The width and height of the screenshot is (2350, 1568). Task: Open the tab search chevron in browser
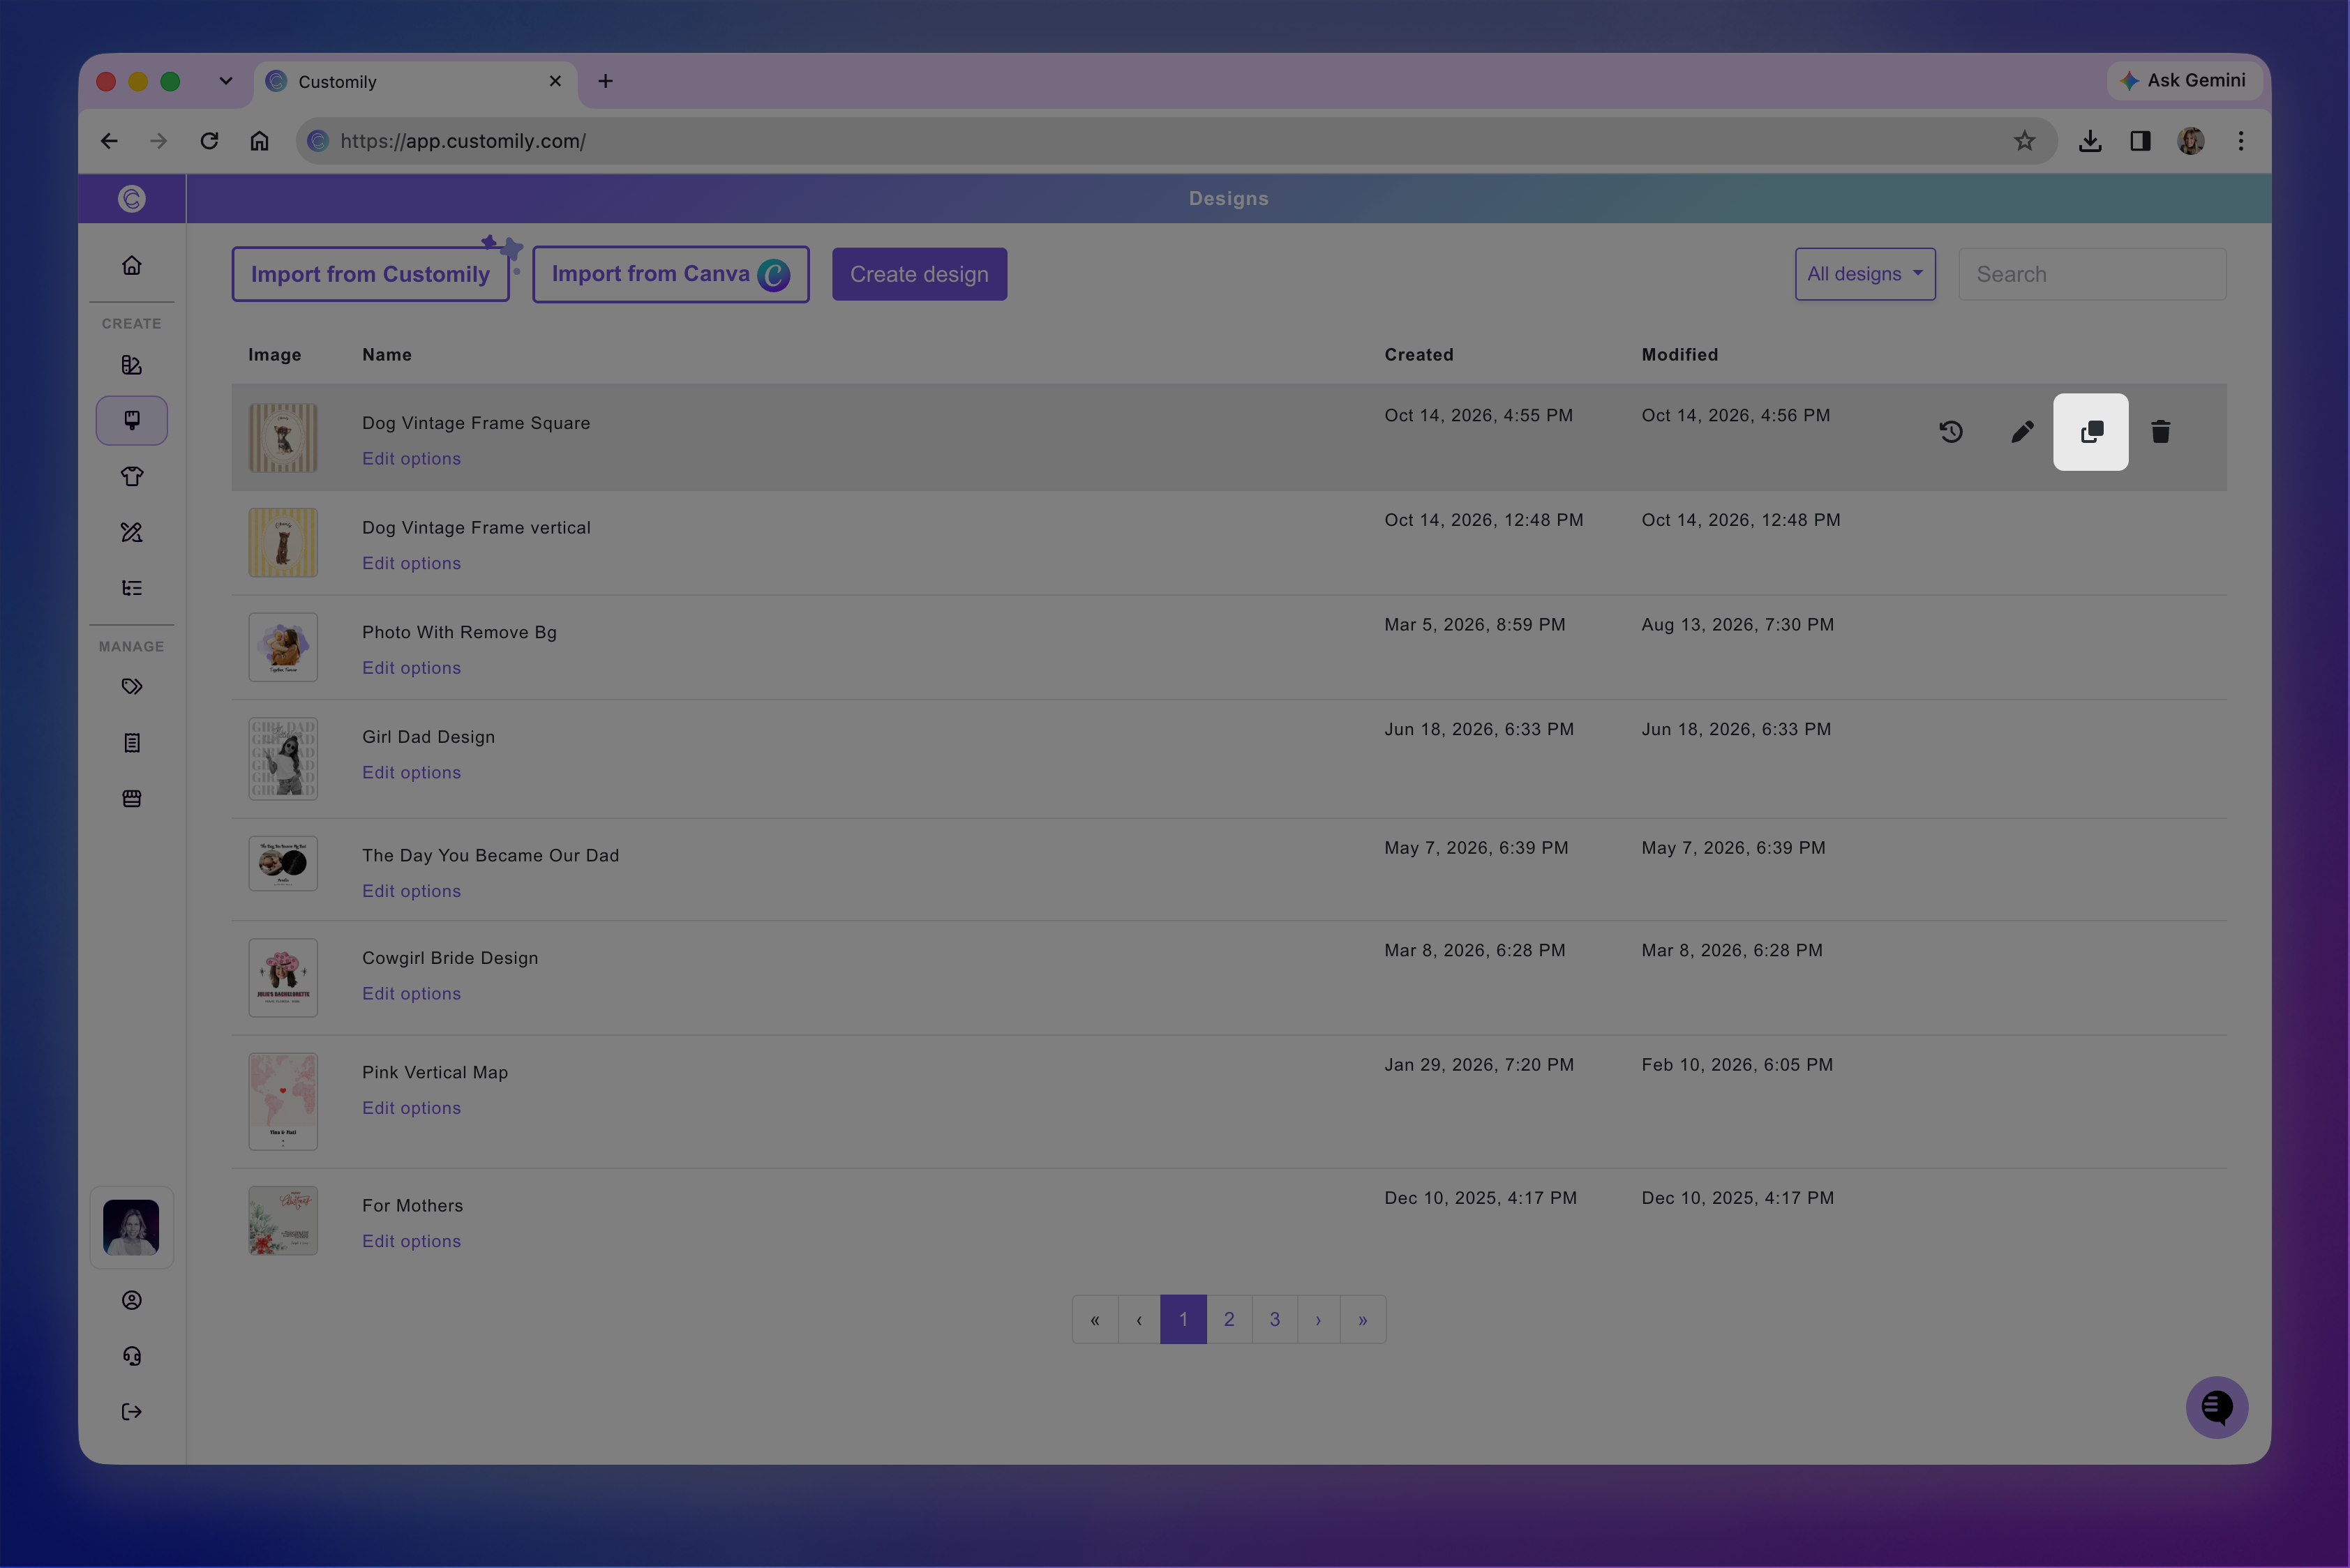coord(226,81)
